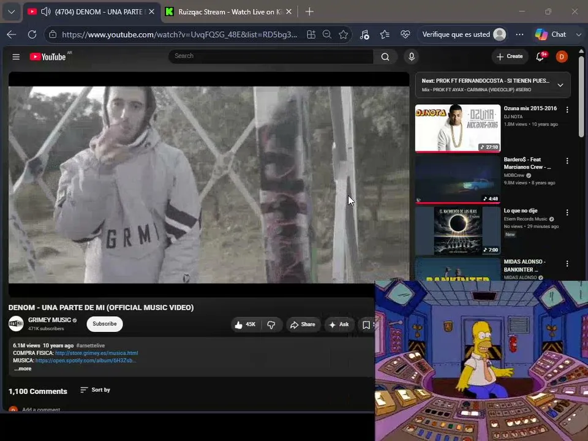Open the Create button

tap(509, 56)
